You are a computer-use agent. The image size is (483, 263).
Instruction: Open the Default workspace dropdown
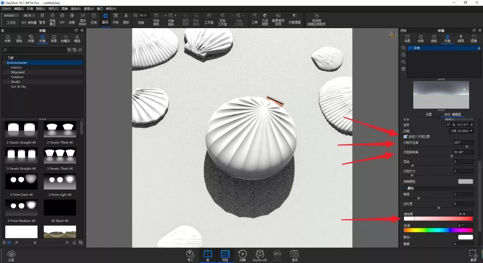point(11,15)
